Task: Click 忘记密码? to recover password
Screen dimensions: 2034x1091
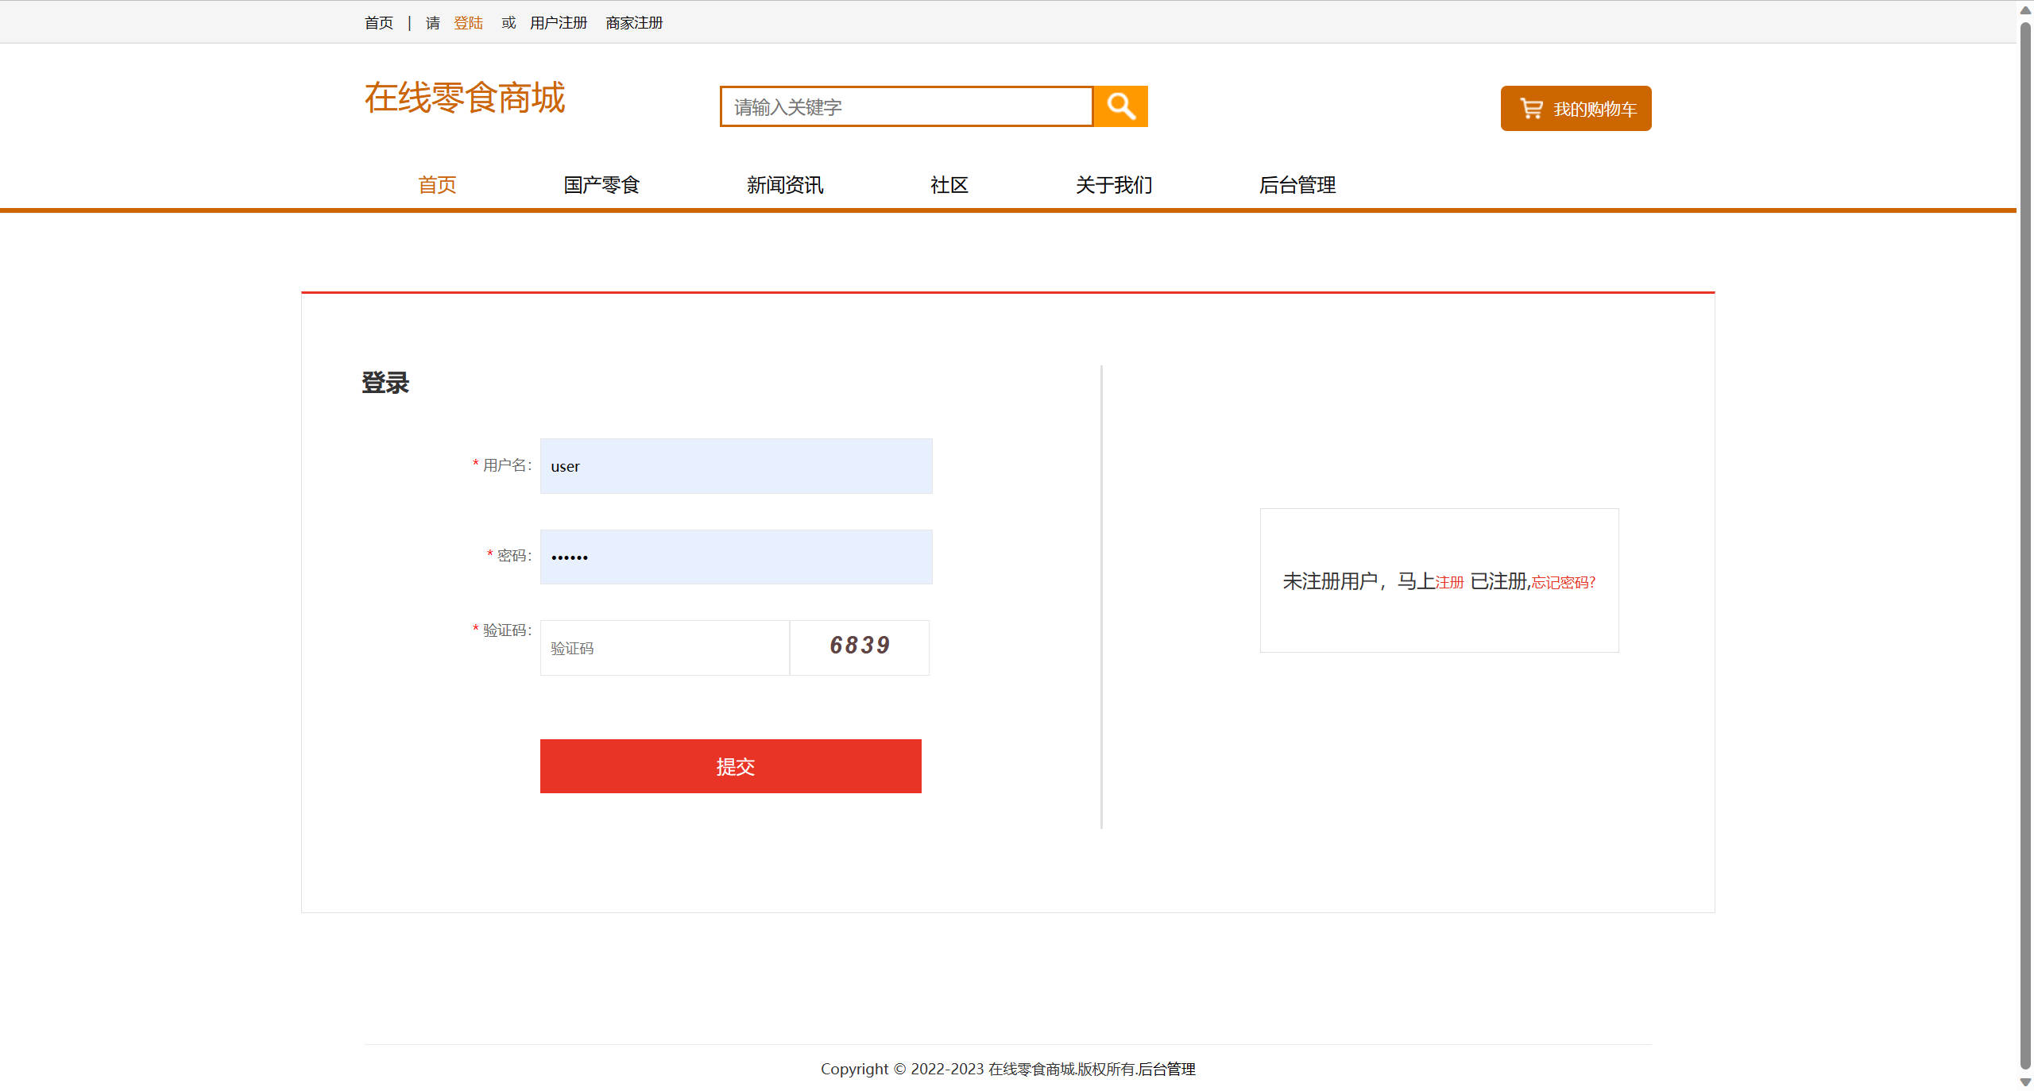Action: tap(1560, 582)
